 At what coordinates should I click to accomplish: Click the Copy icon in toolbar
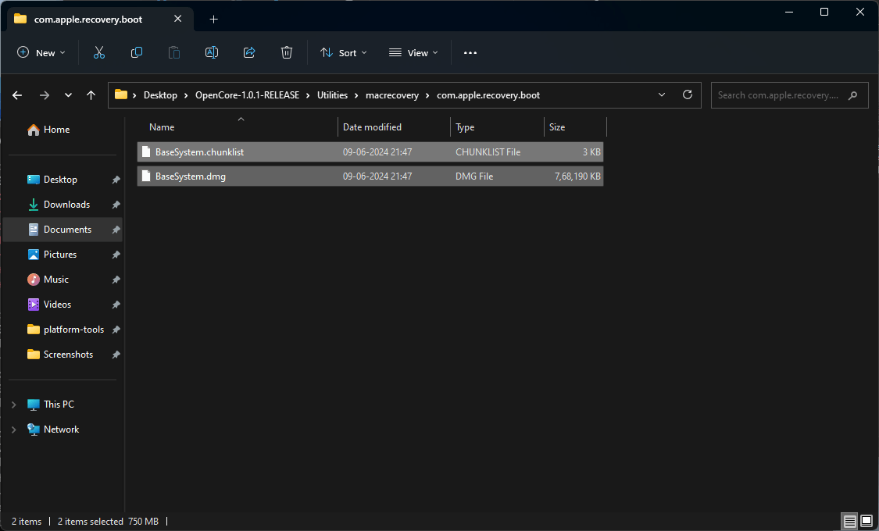136,52
